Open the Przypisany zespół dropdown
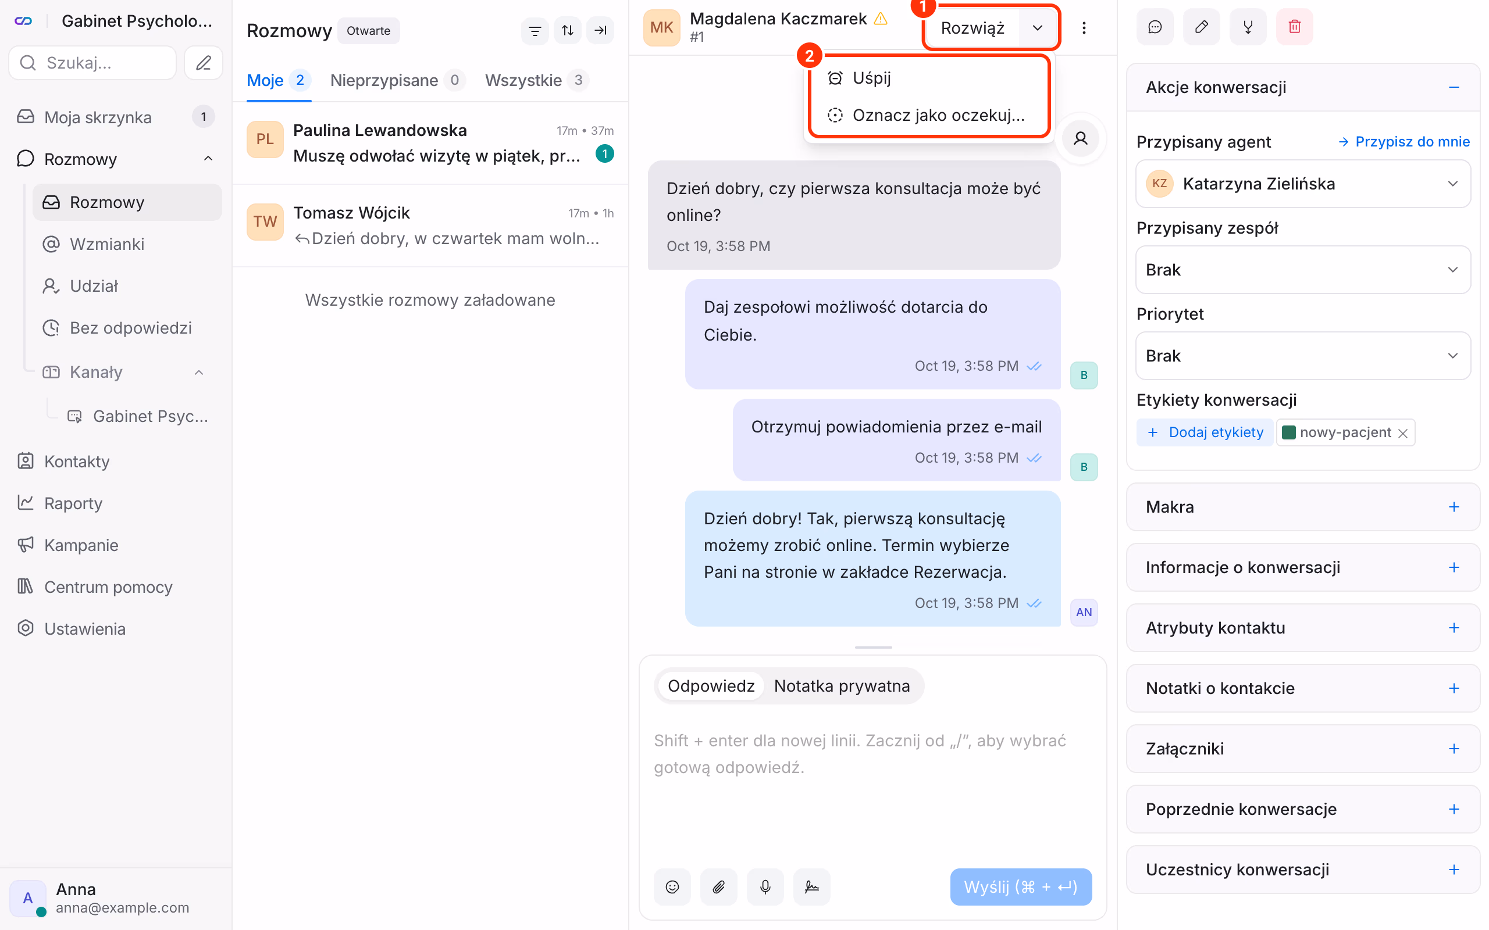 click(1302, 270)
